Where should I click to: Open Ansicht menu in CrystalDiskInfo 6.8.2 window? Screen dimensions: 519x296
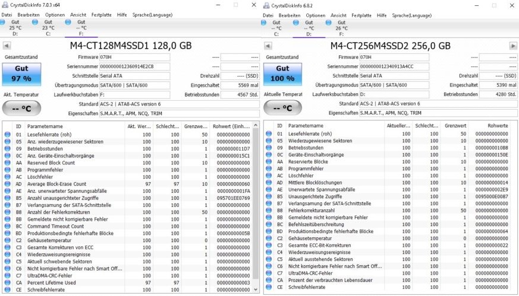click(338, 15)
